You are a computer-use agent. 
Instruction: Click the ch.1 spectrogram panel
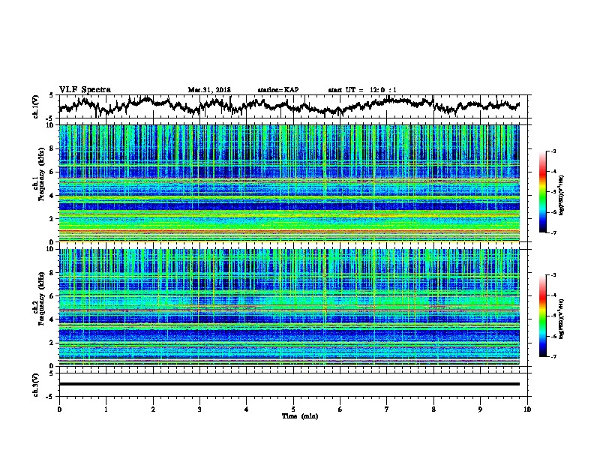coord(289,183)
